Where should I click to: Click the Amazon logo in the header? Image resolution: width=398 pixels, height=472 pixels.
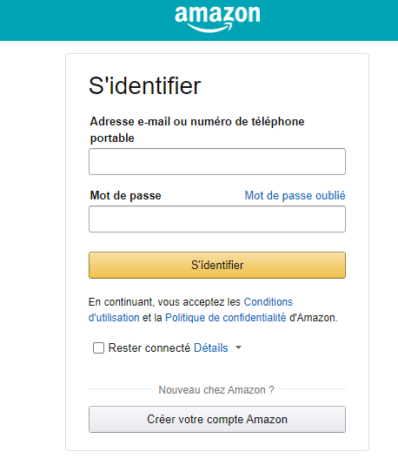click(x=217, y=19)
